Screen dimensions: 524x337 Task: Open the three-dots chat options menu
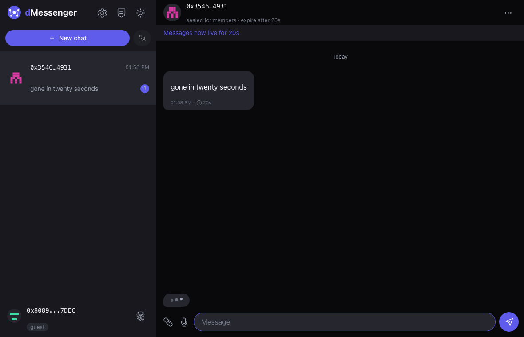(x=508, y=13)
